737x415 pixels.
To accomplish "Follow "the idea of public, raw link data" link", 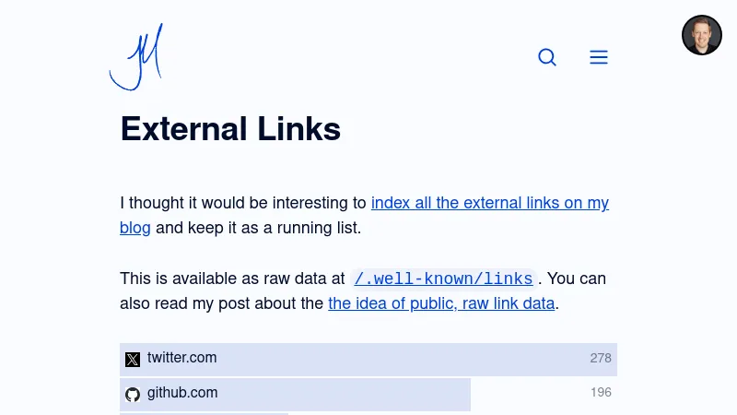I will 441,302.
